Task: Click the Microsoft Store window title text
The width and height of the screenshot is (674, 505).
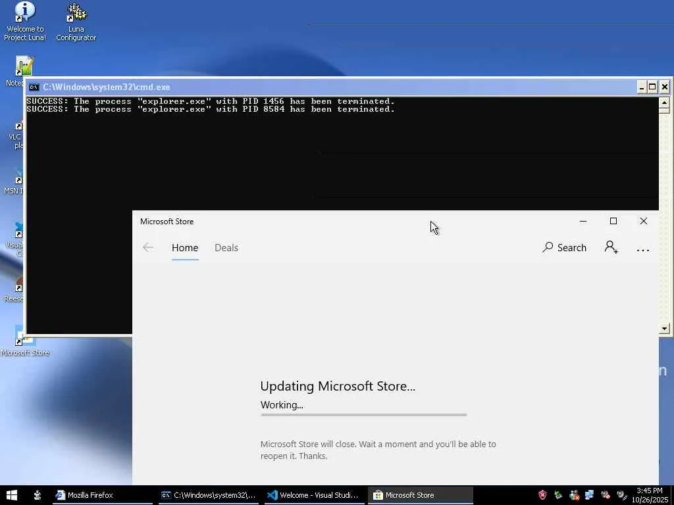Action: click(x=167, y=222)
